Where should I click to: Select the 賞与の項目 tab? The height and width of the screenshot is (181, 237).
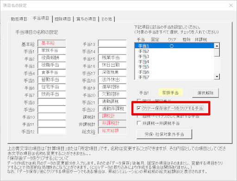click(86, 19)
